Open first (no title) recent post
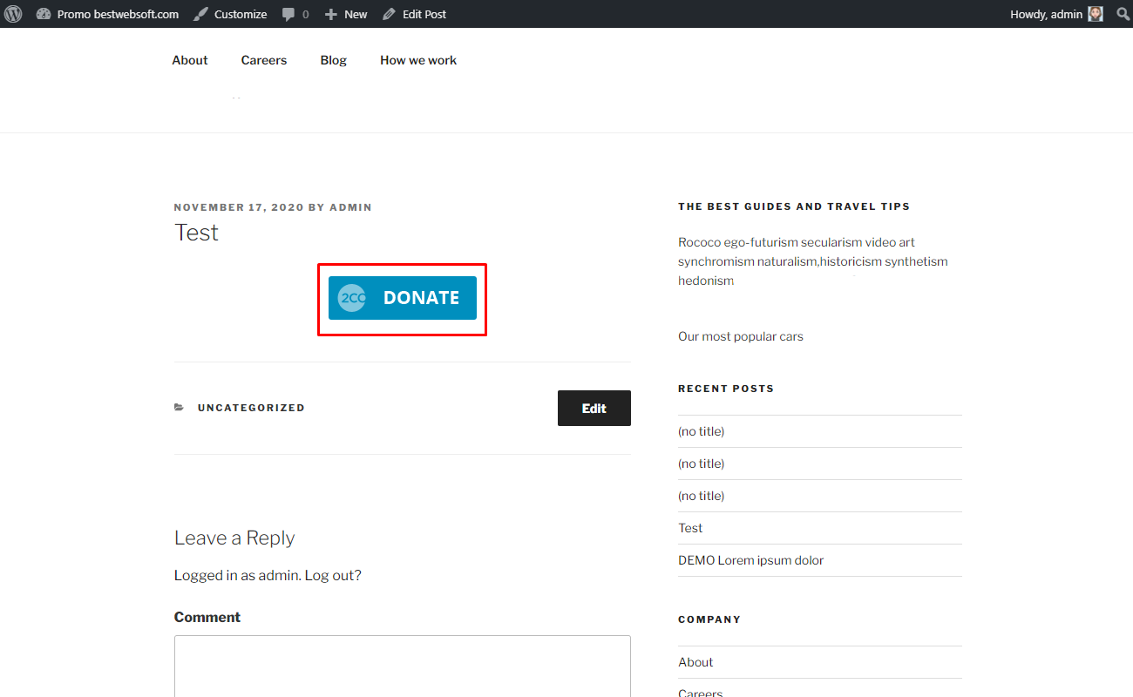 pyautogui.click(x=702, y=431)
